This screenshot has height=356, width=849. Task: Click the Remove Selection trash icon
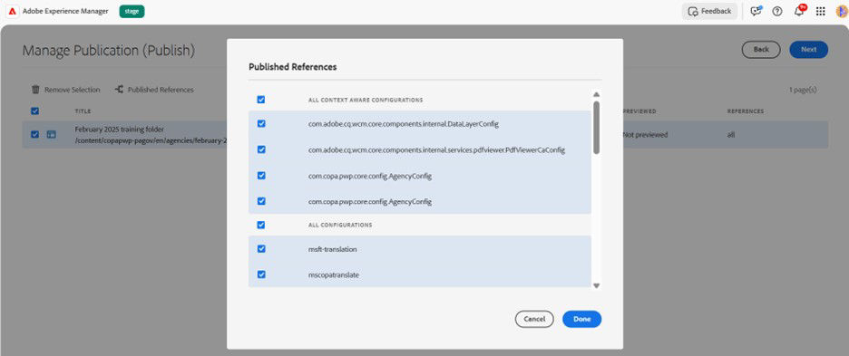(x=35, y=90)
